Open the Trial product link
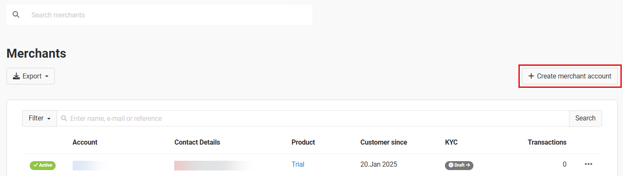Image resolution: width=623 pixels, height=176 pixels. [298, 165]
